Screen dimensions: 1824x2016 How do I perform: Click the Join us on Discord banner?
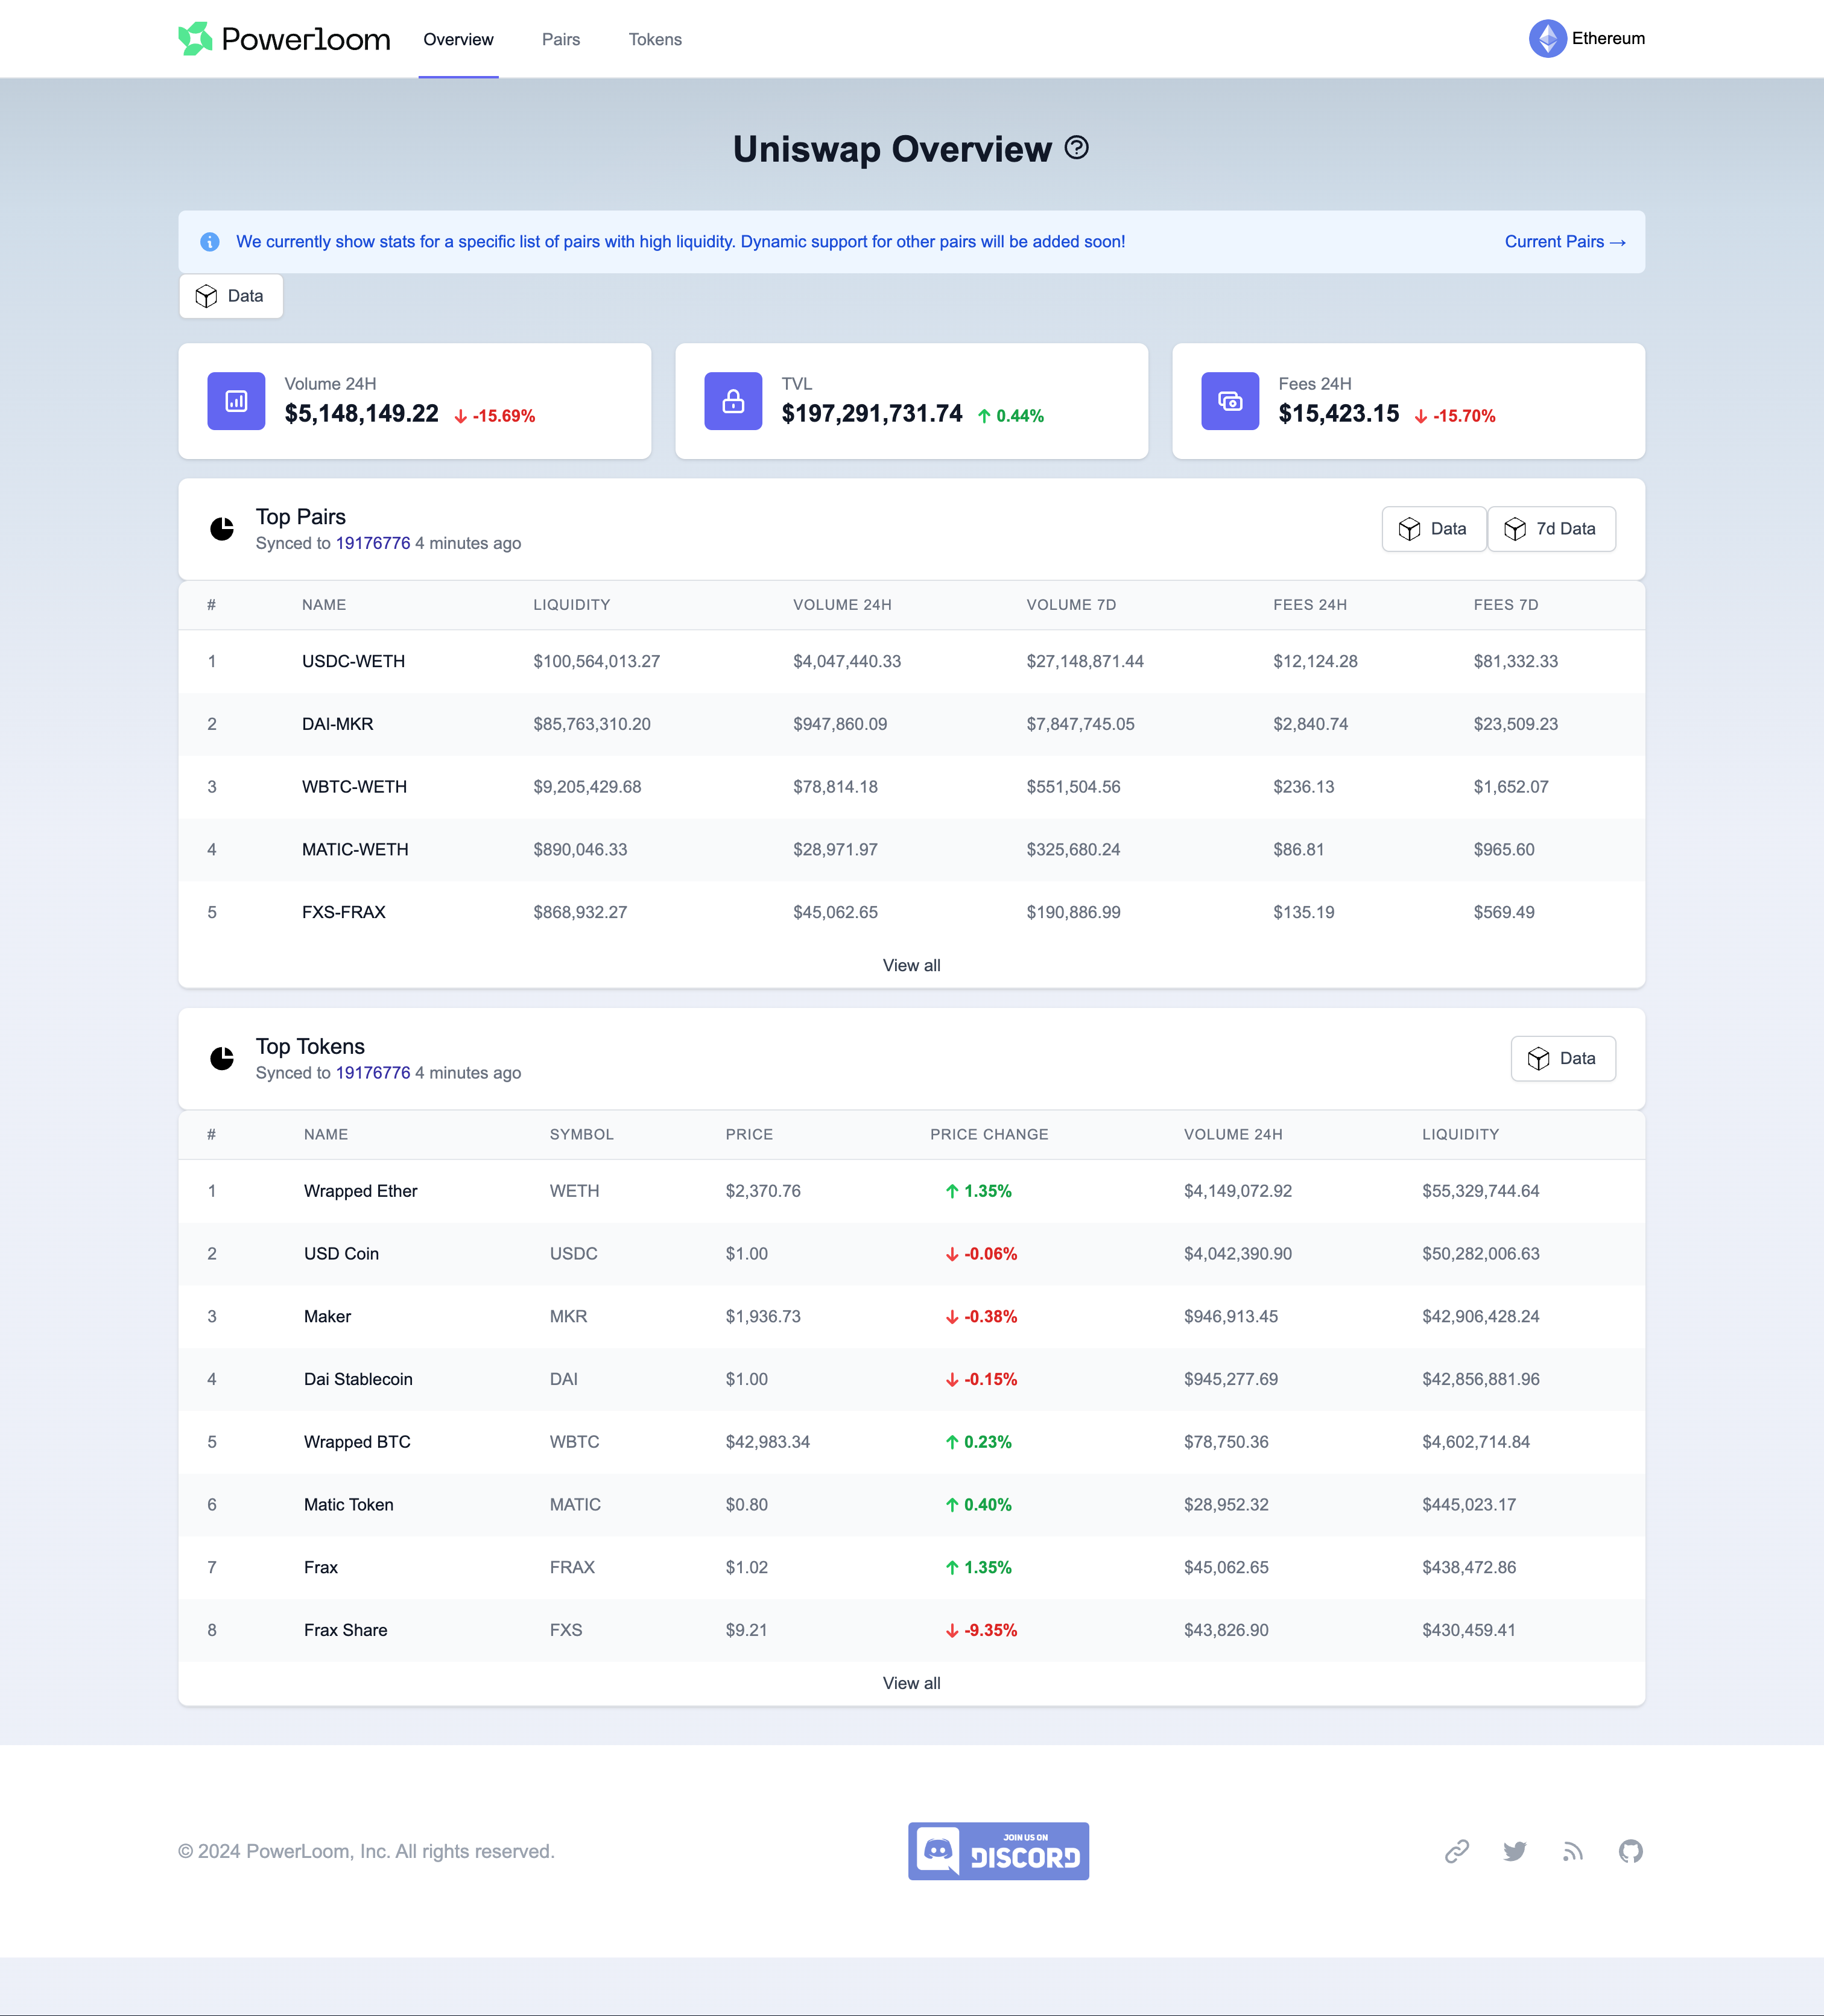click(x=998, y=1851)
